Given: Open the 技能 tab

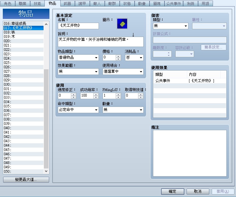Looking at the screenshot, I should click(37, 3).
